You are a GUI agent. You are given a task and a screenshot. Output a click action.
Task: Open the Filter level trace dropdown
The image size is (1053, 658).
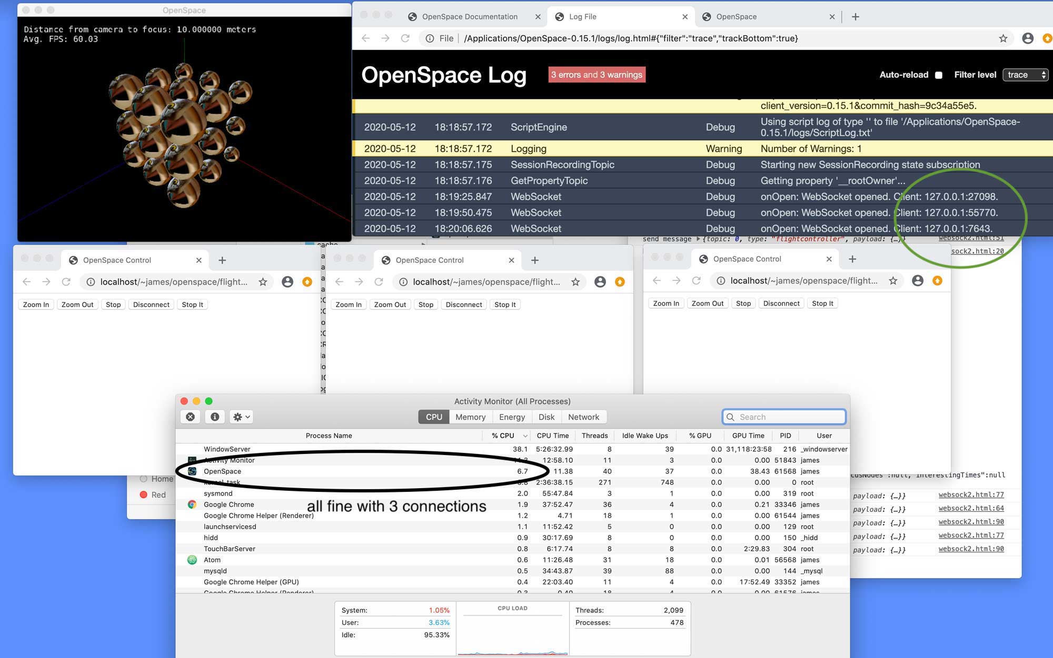click(1025, 75)
